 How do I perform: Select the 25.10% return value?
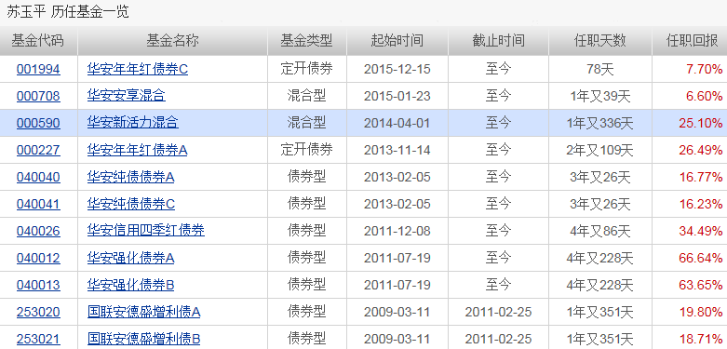pos(701,123)
